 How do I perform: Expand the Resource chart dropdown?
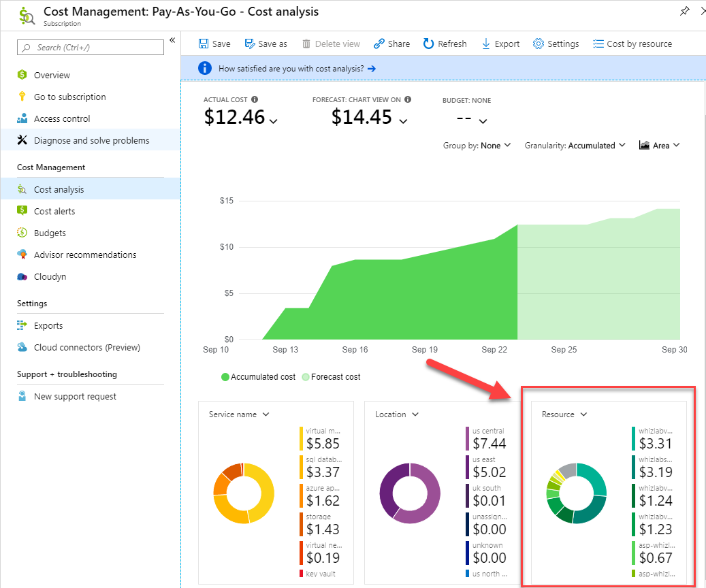tap(564, 414)
